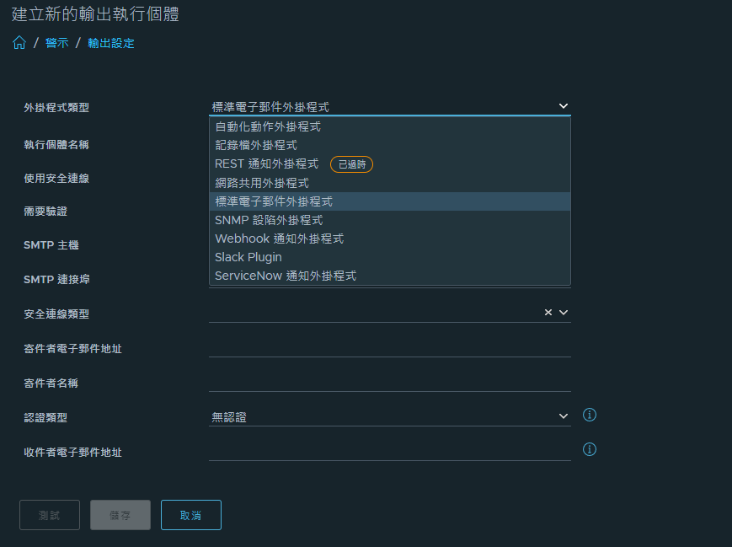Select ServiceNow 通知外掛程式 option
This screenshot has height=547, width=732.
tap(389, 276)
